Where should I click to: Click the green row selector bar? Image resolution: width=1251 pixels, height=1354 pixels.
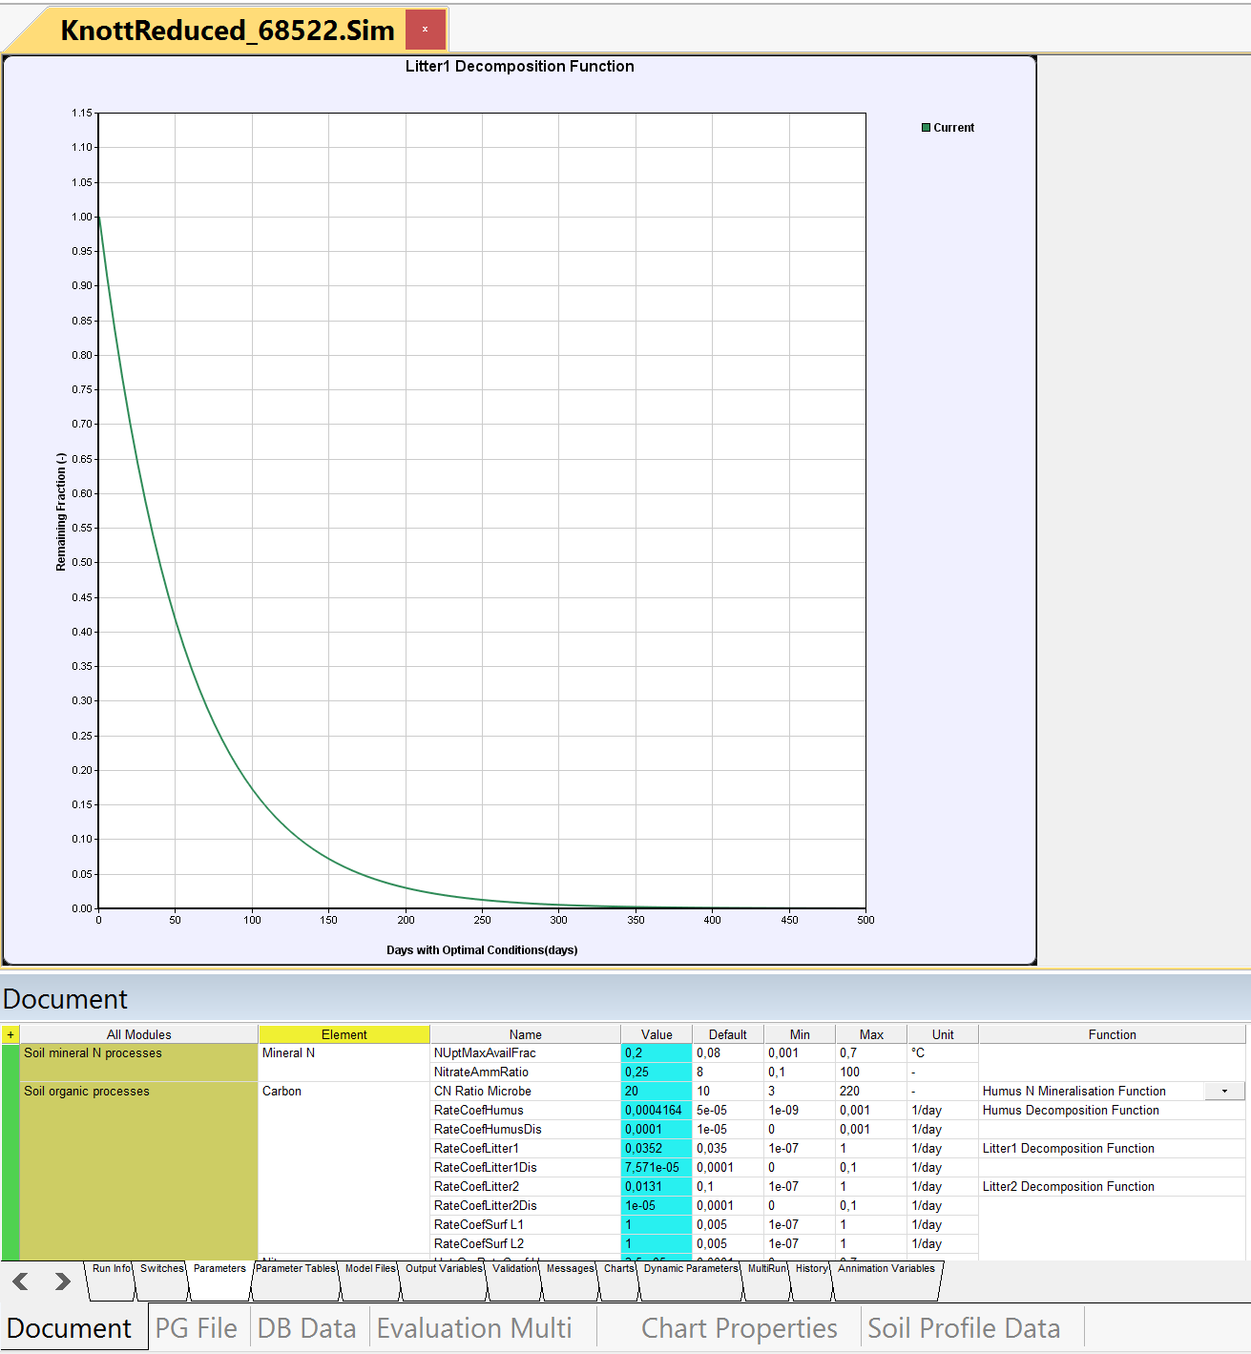[10, 1152]
